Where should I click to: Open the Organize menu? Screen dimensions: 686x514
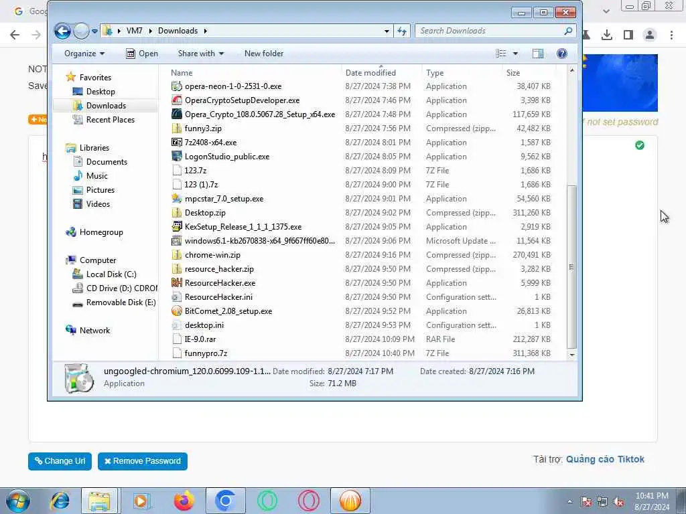84,54
